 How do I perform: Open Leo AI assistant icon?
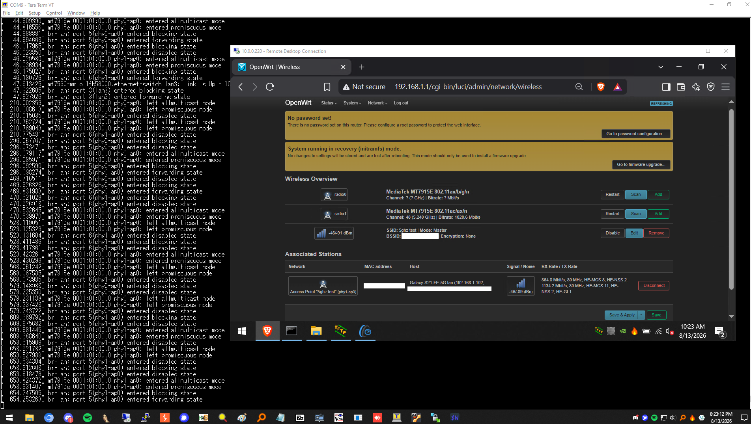(696, 87)
